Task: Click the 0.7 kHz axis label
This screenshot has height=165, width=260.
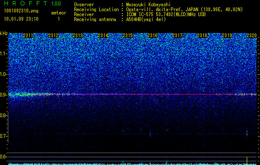Action: [x=4, y=136]
